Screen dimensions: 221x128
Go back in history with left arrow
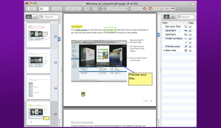click(54, 9)
